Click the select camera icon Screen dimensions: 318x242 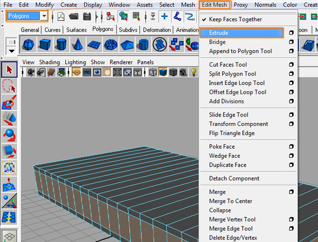point(31,73)
